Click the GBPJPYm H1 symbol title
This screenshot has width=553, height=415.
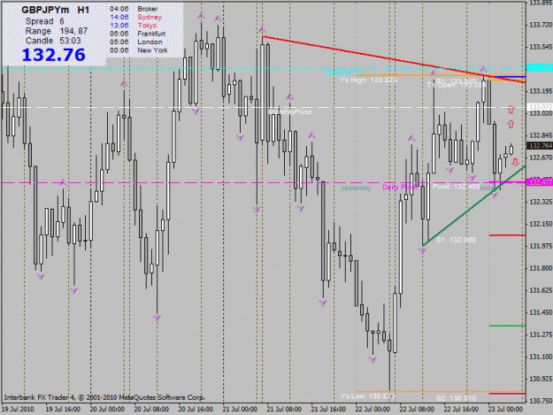coord(56,10)
